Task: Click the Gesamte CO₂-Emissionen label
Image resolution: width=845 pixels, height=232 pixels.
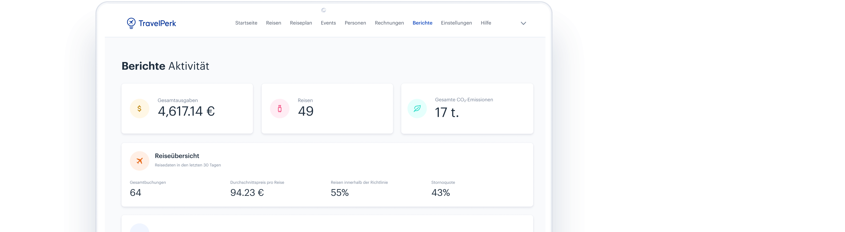Action: [x=464, y=100]
